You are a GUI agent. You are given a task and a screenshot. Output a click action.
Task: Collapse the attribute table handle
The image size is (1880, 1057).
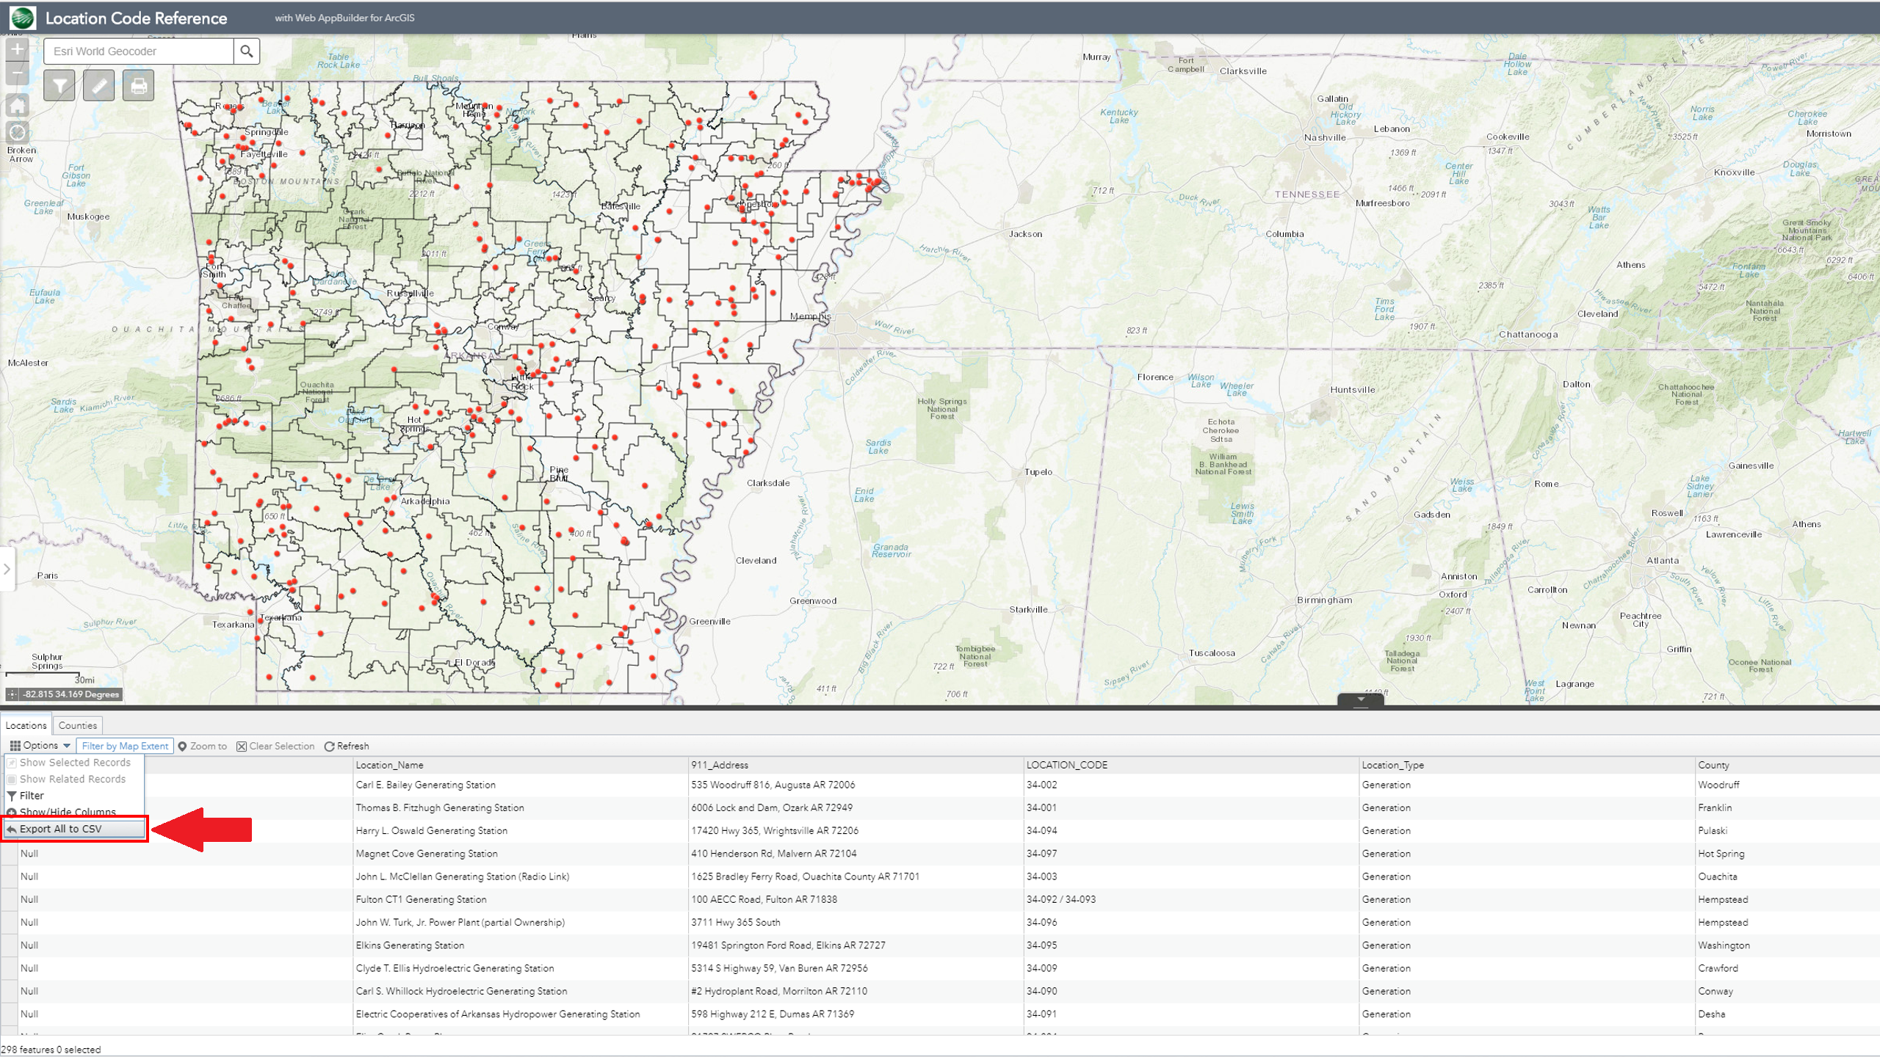(x=1361, y=699)
